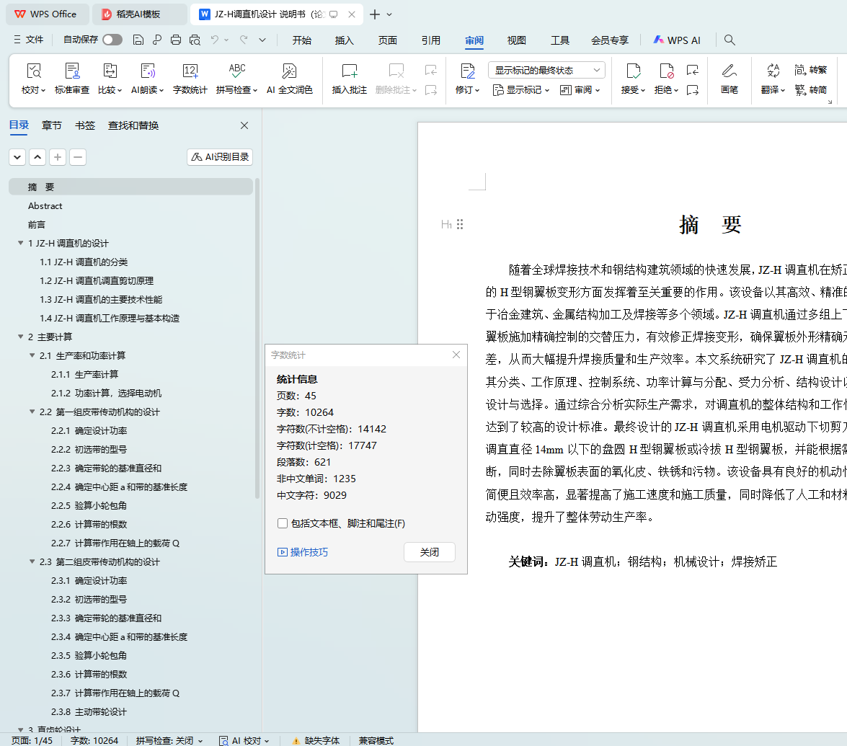Screen dimensions: 847x746
Task: Open the 书签 tab in navigation pane
Action: (85, 125)
